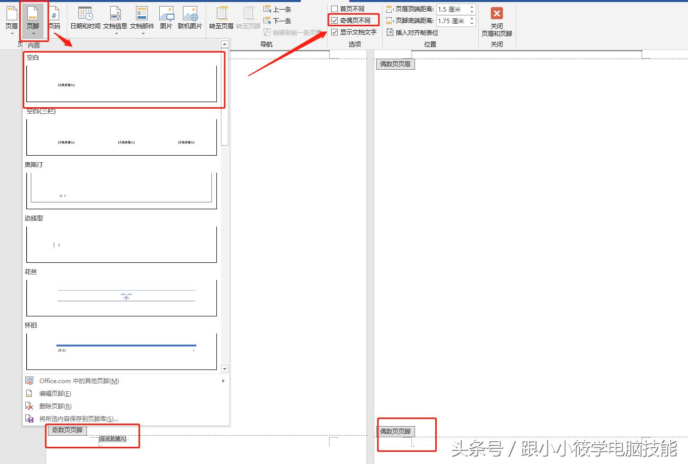Increase header top distance with the stepper arrow
688x464 pixels.
[472, 7]
